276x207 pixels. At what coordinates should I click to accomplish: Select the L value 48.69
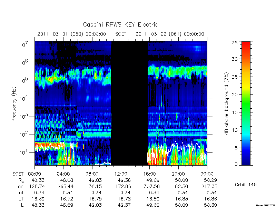(66, 205)
